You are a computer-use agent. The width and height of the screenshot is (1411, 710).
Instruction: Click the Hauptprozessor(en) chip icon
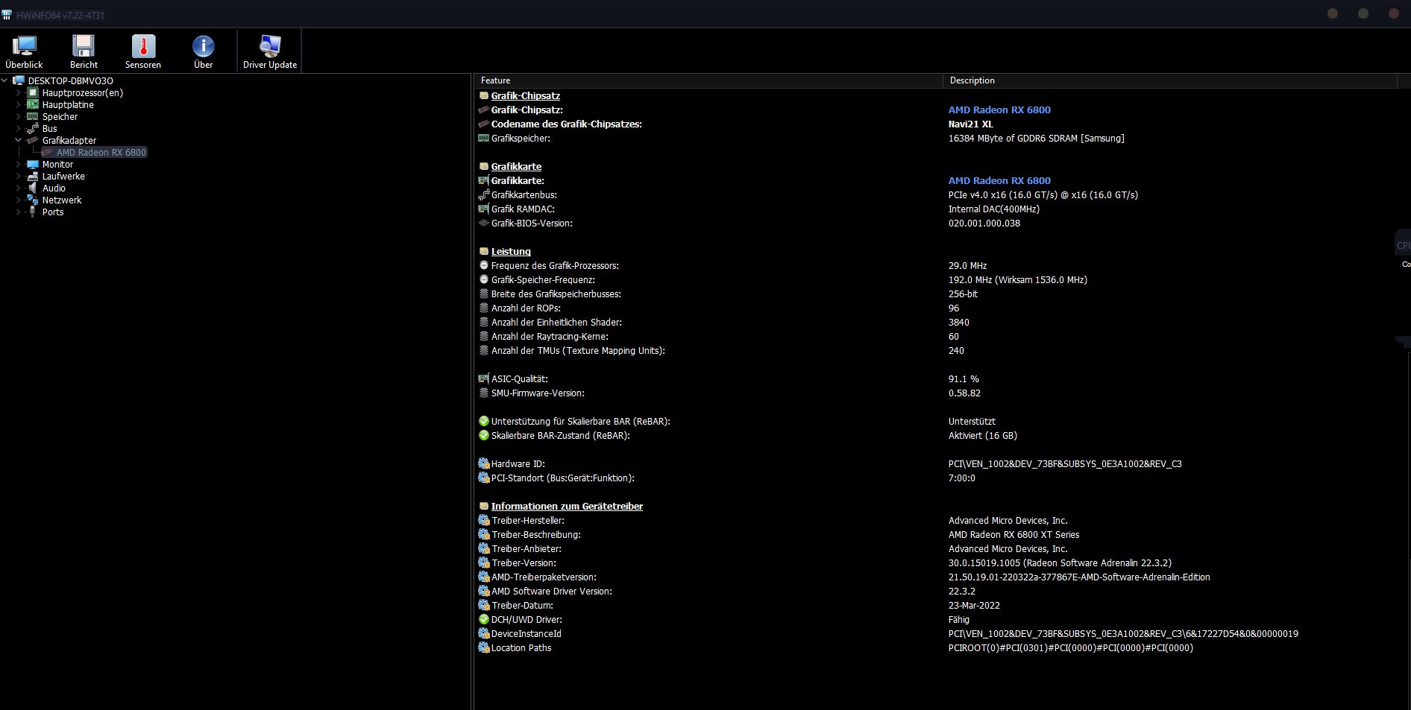click(33, 93)
